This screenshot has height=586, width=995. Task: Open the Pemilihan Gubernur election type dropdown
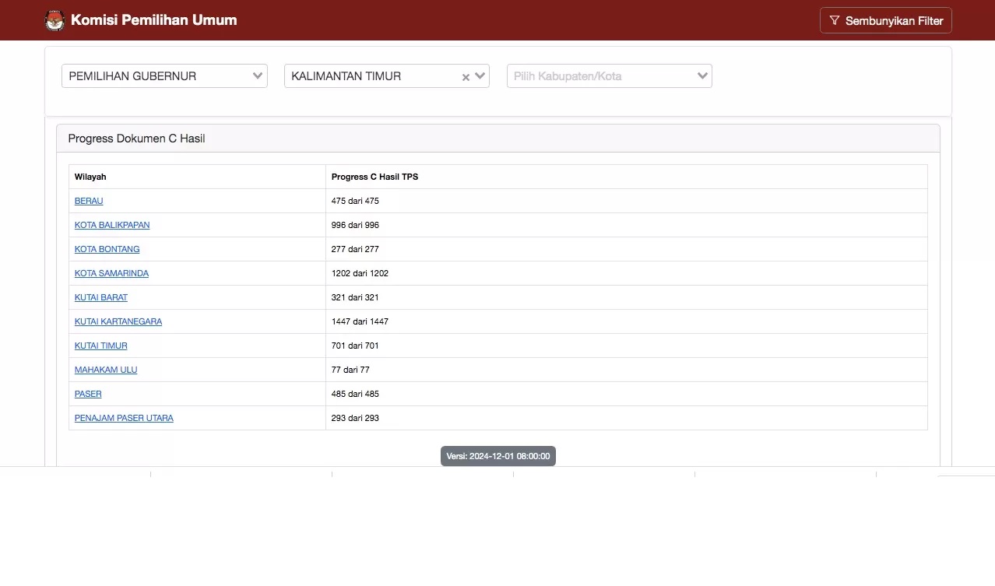164,76
